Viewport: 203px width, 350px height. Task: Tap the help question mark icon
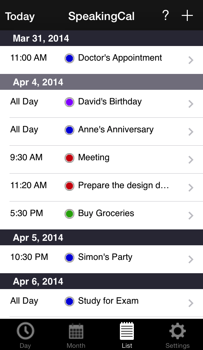165,15
